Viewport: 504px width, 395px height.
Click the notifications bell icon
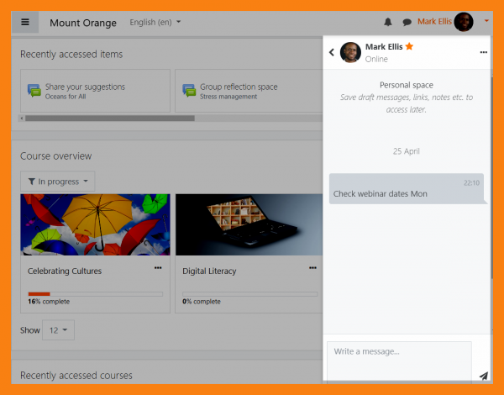(x=388, y=23)
